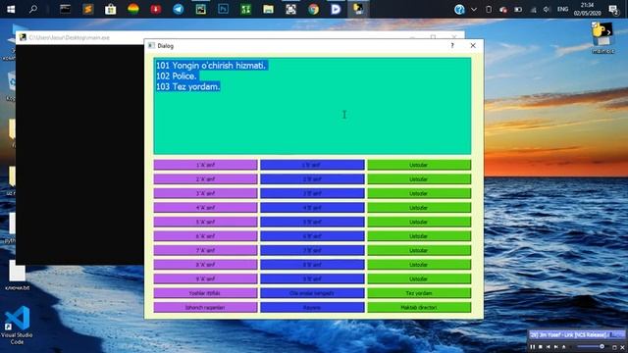Click the blue 1 'B' sinf button
The image size is (628, 353).
[312, 165]
